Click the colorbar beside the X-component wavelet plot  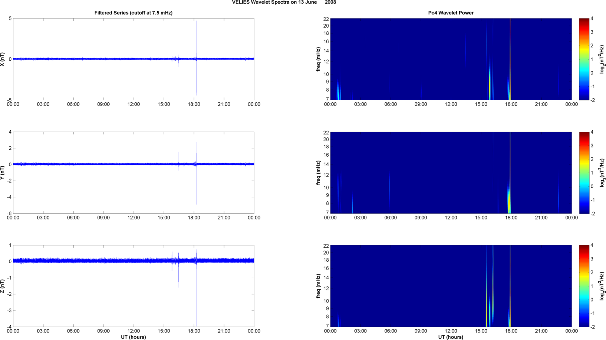584,59
